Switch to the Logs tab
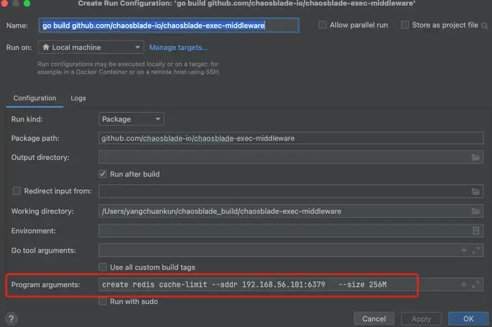 click(x=78, y=98)
